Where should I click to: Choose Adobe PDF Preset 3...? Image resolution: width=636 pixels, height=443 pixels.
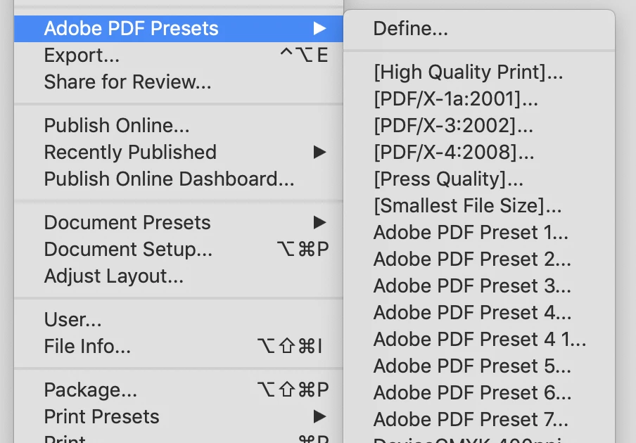pyautogui.click(x=479, y=286)
